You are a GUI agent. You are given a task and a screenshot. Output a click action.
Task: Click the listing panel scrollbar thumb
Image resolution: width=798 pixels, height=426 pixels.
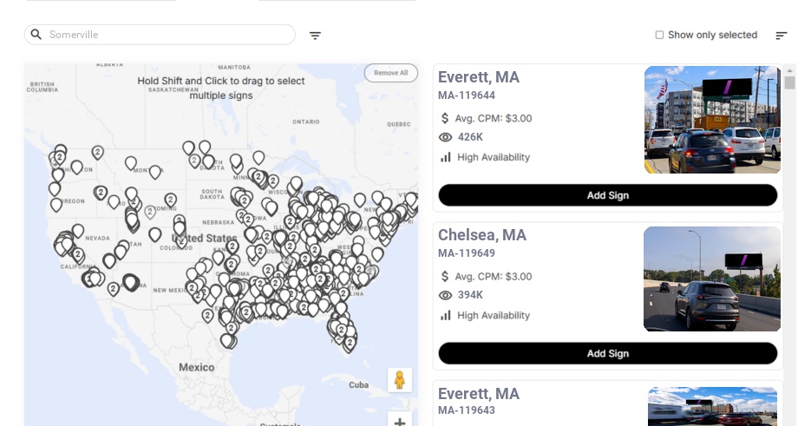(789, 83)
